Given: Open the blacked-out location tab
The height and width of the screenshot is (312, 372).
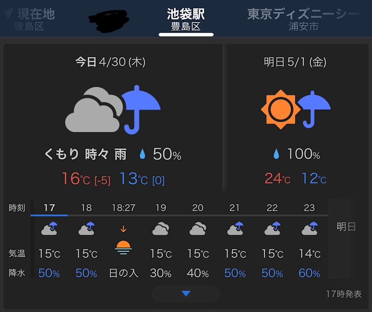Looking at the screenshot, I should 109,21.
